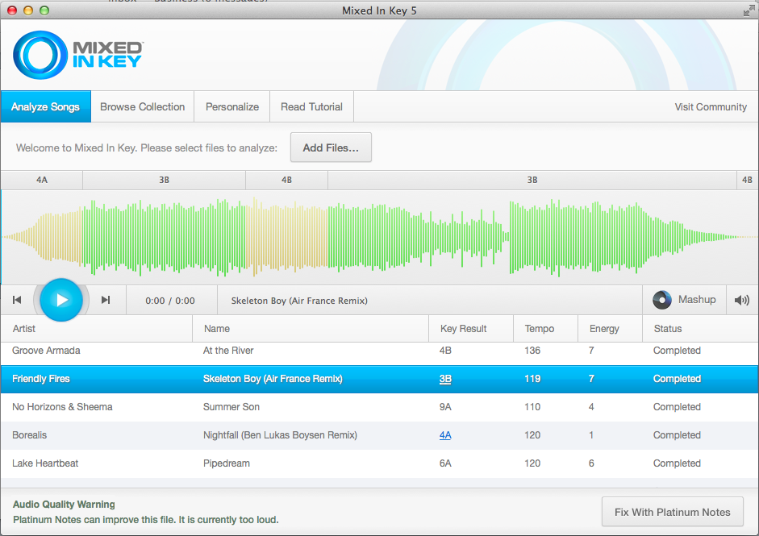This screenshot has height=536, width=759.
Task: Skip to the next track
Action: 106,301
